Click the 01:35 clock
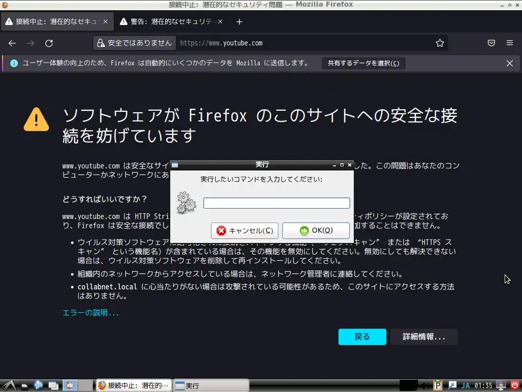Screen dimensions: 522x392 click(x=483, y=386)
